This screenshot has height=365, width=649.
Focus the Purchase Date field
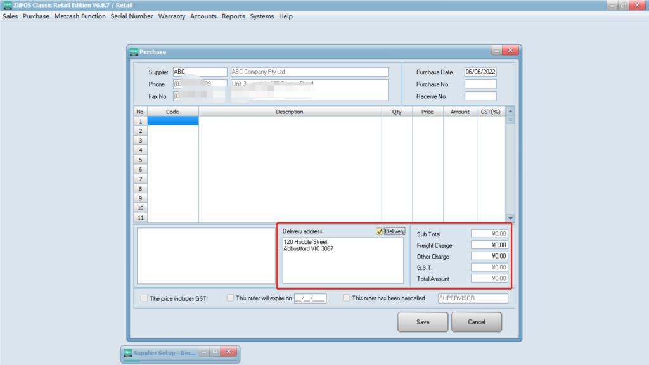pos(480,72)
